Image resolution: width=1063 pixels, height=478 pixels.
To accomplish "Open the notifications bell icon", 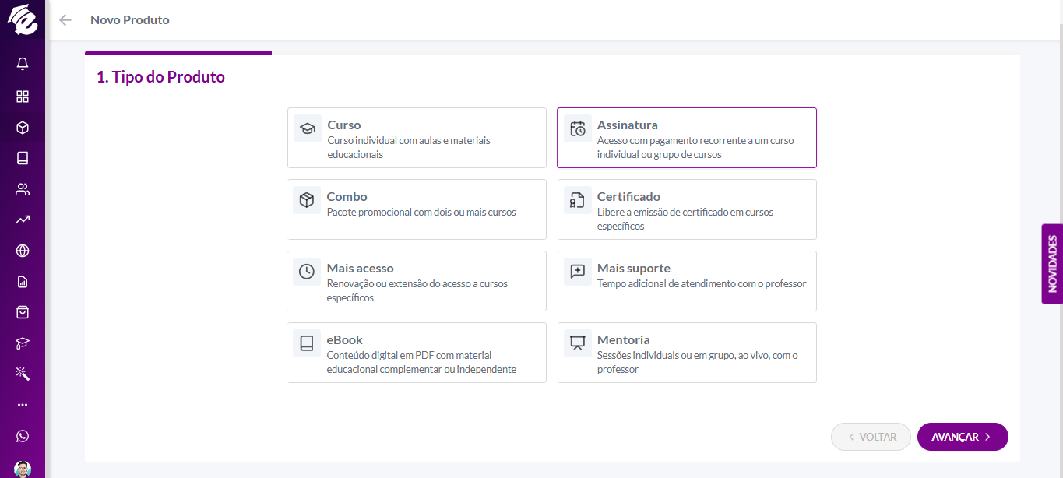I will coord(23,64).
